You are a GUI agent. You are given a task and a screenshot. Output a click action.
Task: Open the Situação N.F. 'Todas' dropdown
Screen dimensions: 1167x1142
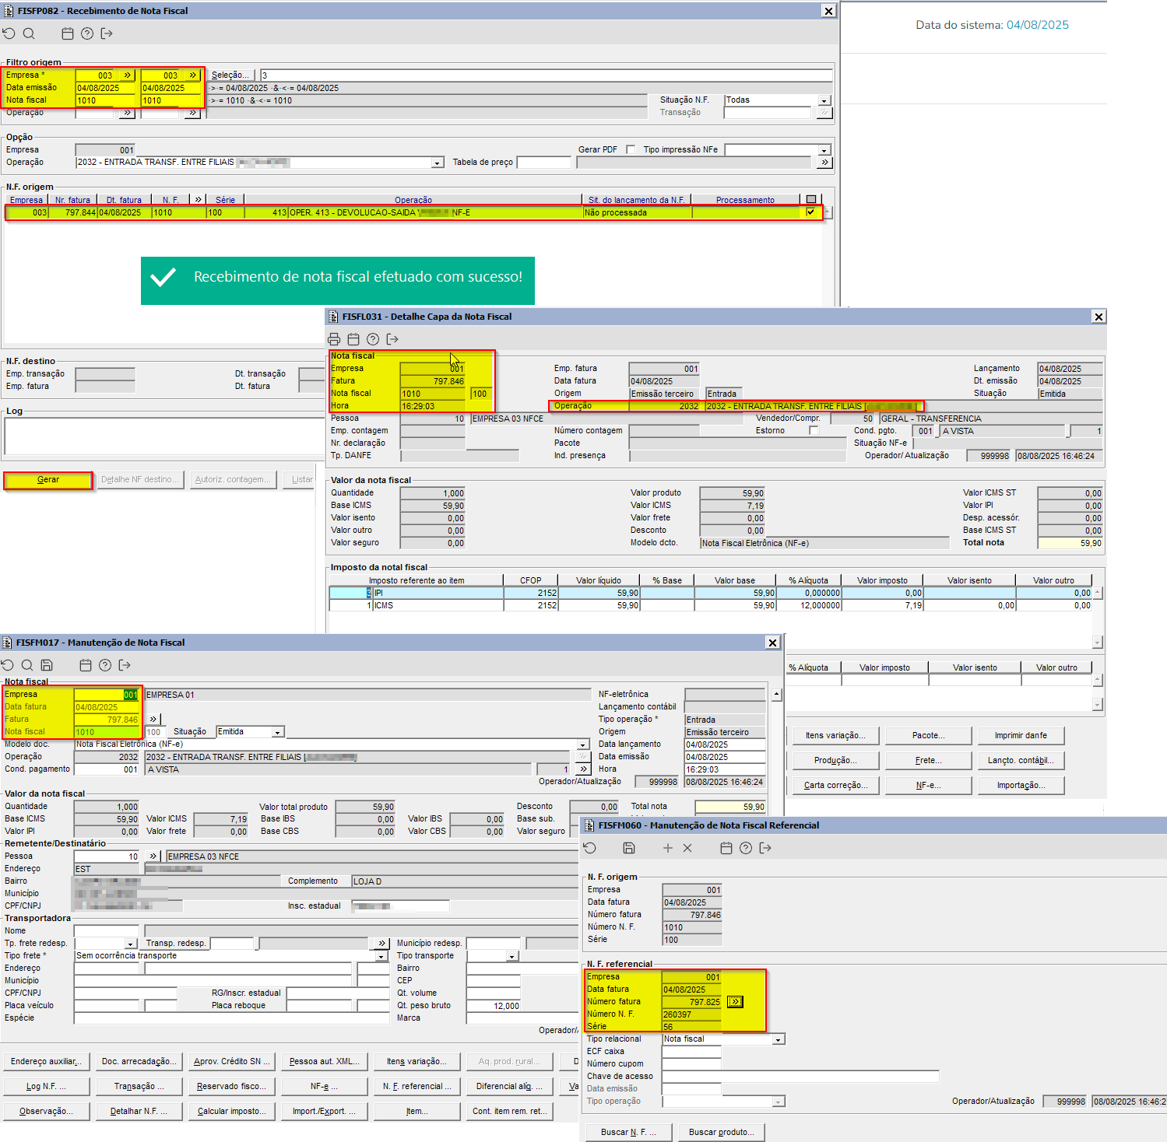824,100
